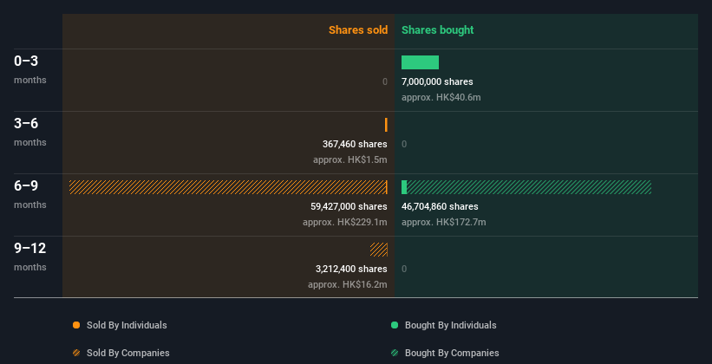Select '46,704,860 shares' text

pyautogui.click(x=440, y=206)
